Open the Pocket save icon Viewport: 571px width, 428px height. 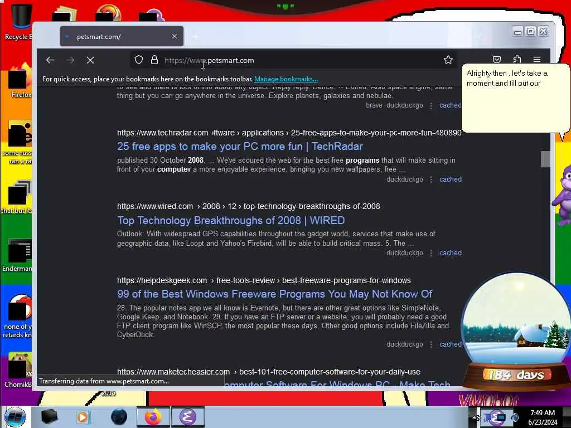click(x=497, y=59)
